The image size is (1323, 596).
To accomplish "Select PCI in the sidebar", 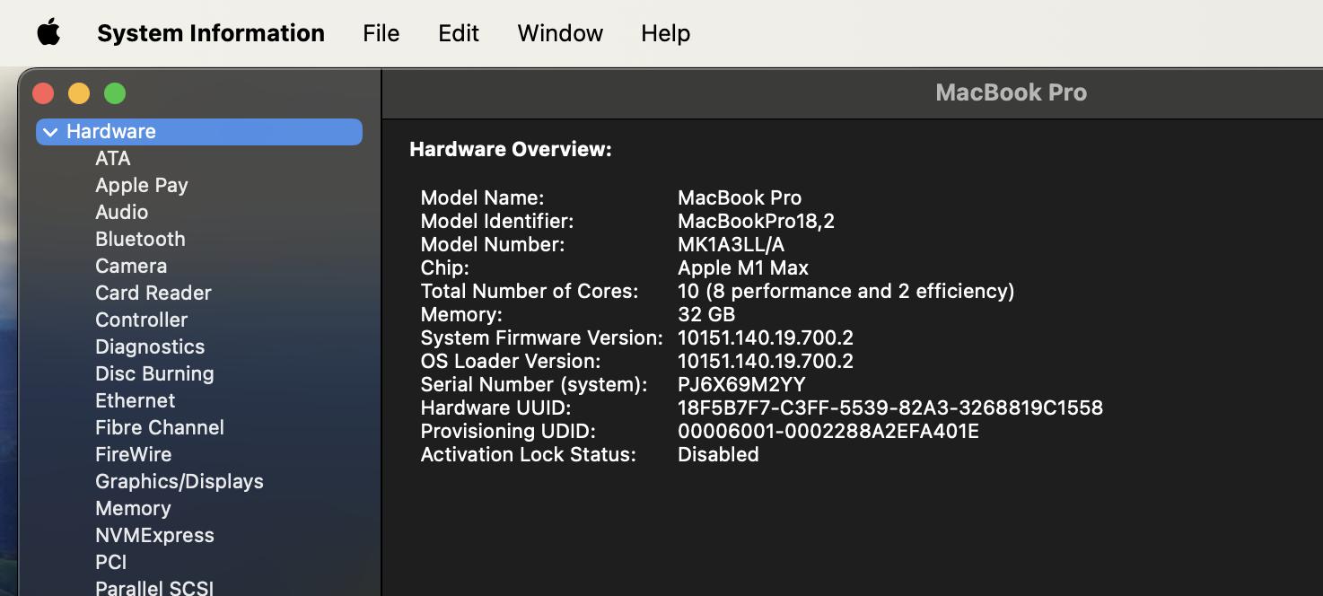I will click(x=111, y=562).
